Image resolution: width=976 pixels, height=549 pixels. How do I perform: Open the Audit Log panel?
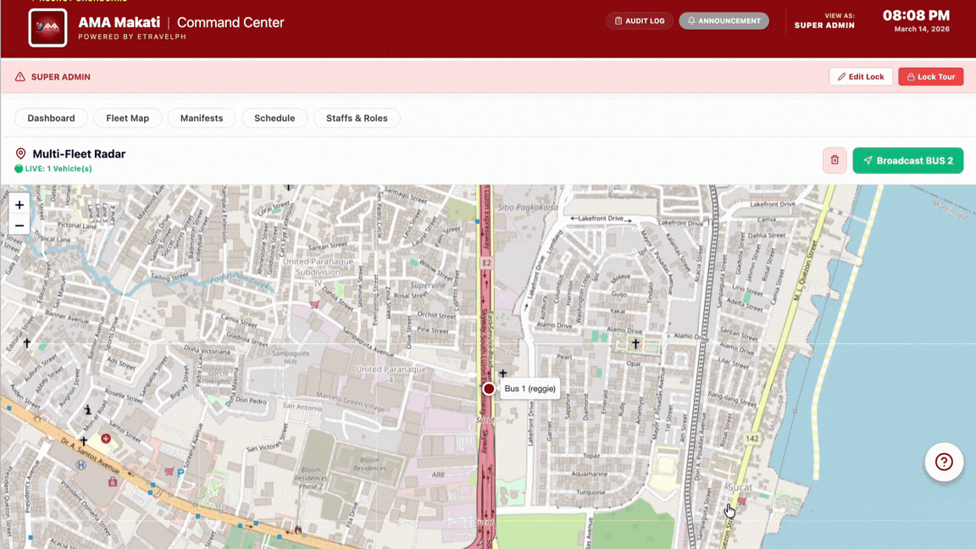(x=639, y=19)
